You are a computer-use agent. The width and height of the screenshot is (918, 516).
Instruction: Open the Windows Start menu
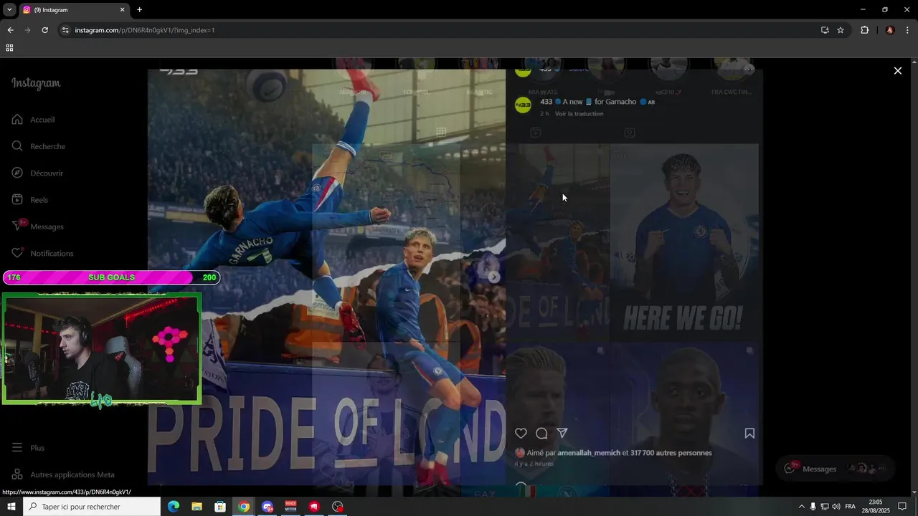(11, 507)
